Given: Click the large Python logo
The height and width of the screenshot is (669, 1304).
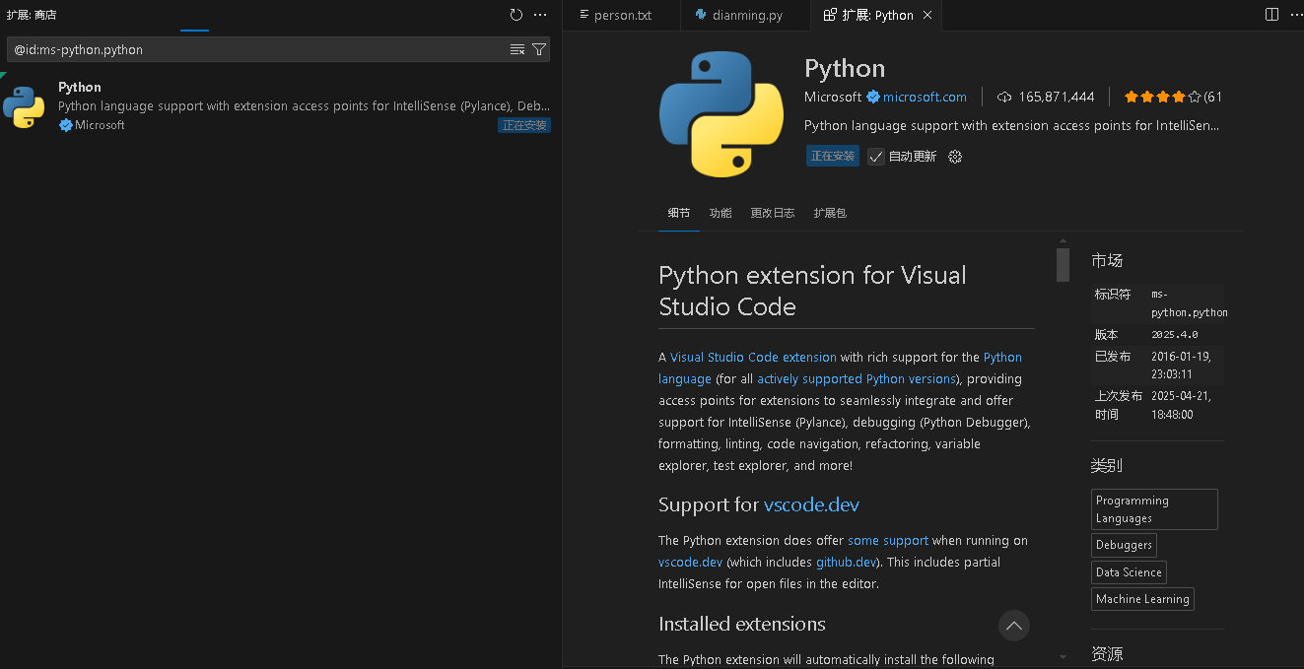Looking at the screenshot, I should pyautogui.click(x=721, y=114).
